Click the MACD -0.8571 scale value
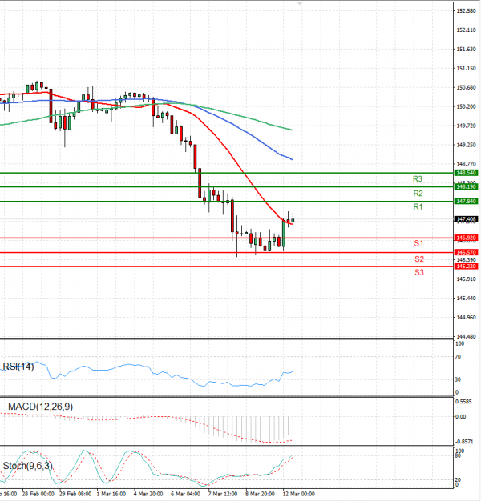This screenshot has height=501, width=481. (x=464, y=442)
